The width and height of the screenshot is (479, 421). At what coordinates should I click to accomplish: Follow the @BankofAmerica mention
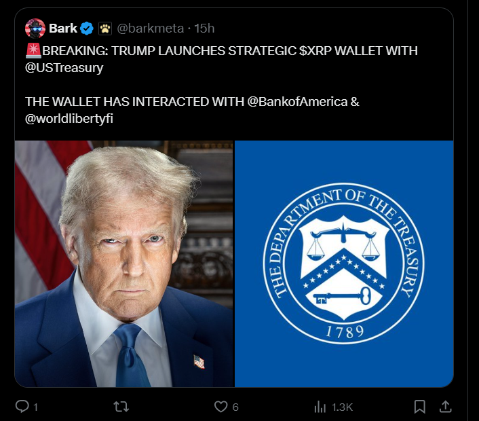[x=297, y=102]
